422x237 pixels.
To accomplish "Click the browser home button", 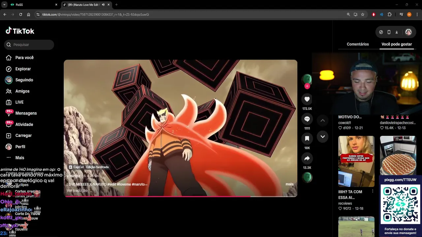I will tap(28, 14).
